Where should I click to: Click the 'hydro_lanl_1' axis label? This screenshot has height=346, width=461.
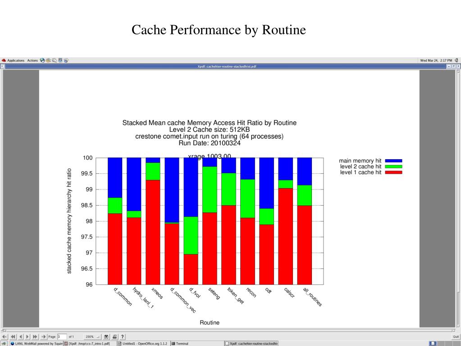(x=143, y=298)
